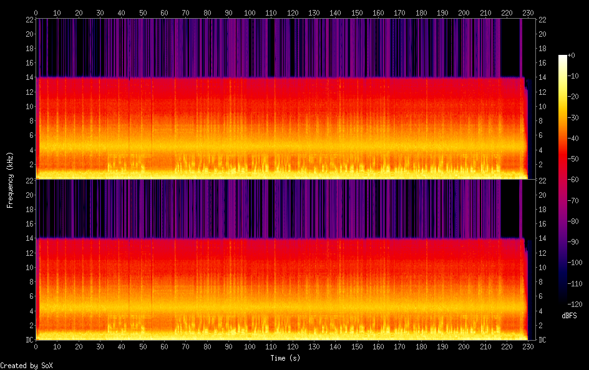Image resolution: width=589 pixels, height=370 pixels.
Task: Click the "Frequency (kHz)" axis label
Action: pos(10,180)
